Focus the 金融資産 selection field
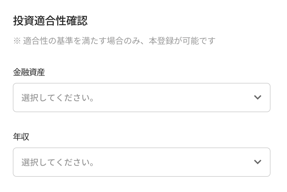The width and height of the screenshot is (287, 192). pyautogui.click(x=141, y=98)
